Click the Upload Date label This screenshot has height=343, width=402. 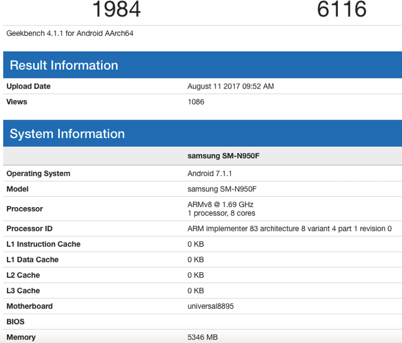(28, 86)
